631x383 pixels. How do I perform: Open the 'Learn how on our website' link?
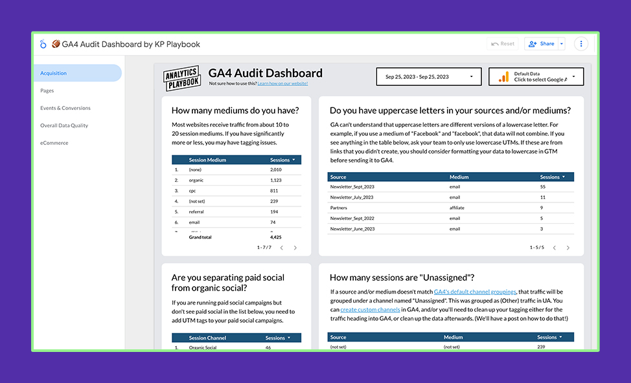pos(282,83)
